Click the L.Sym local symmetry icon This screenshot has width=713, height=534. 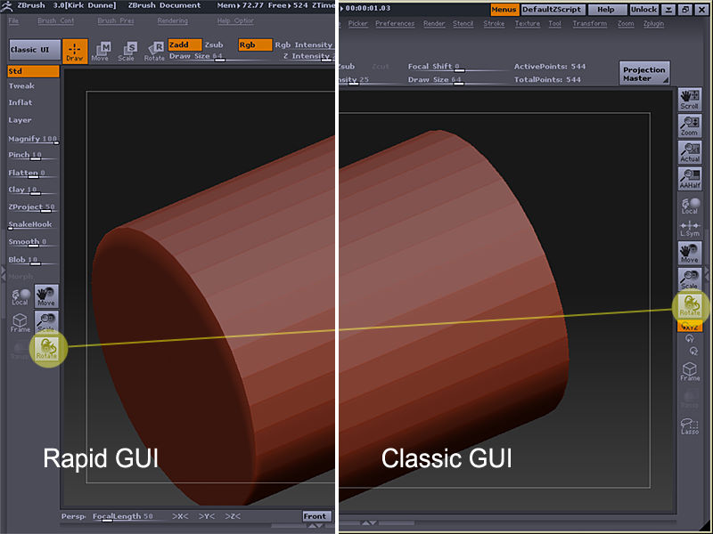click(689, 229)
